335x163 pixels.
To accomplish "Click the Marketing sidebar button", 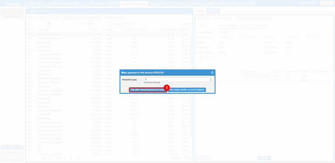I will tap(12, 153).
